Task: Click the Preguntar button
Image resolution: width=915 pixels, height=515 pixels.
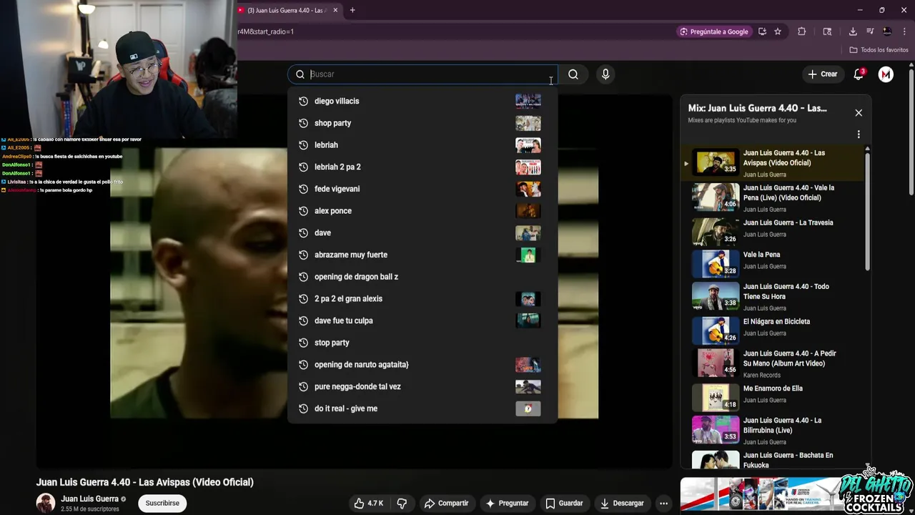Action: tap(507, 504)
